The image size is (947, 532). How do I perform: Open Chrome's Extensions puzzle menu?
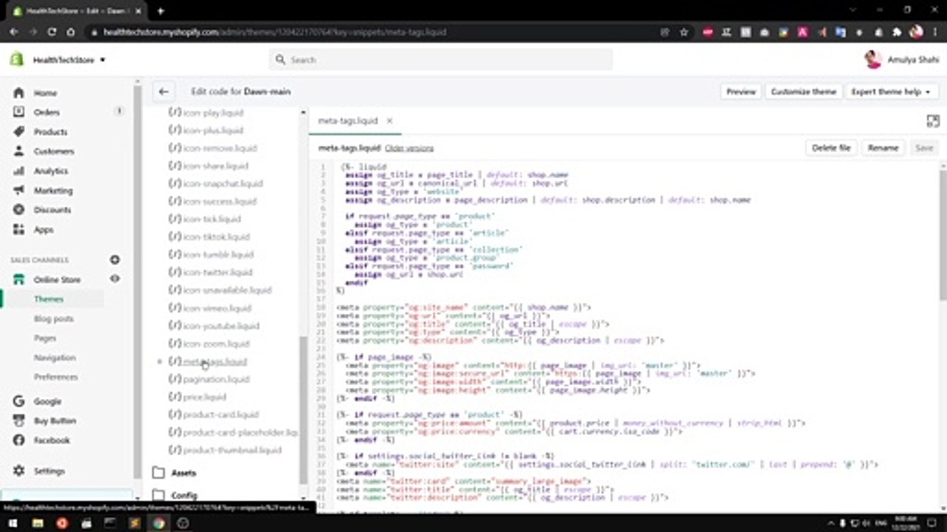[x=897, y=32]
